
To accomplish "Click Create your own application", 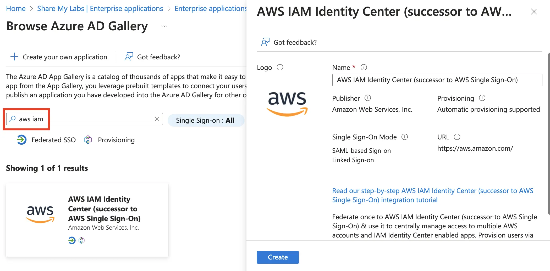I will point(59,57).
